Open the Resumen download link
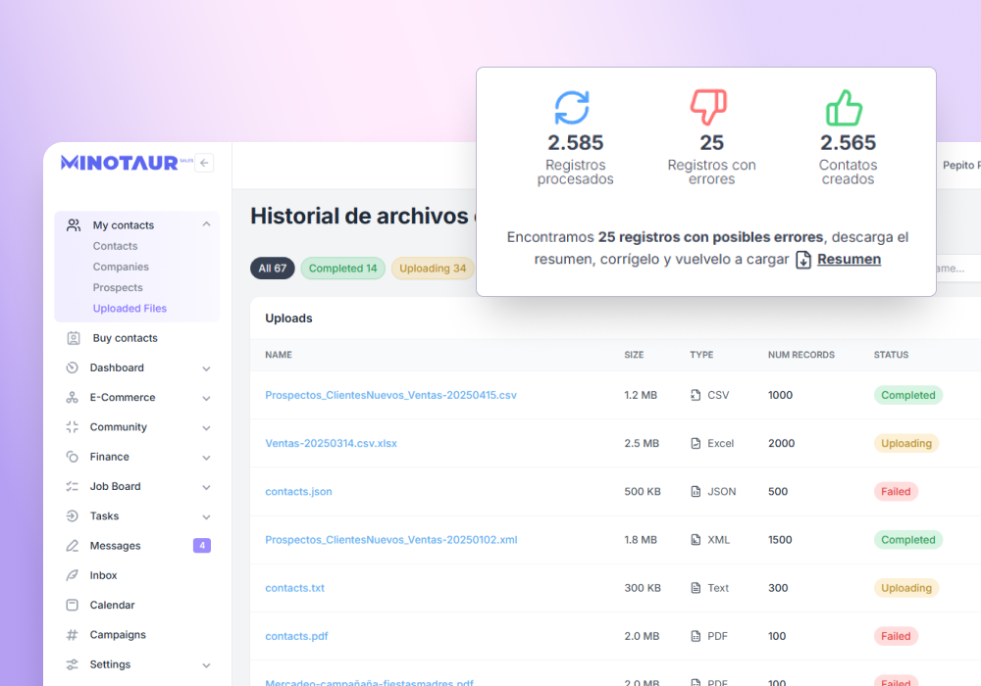 [x=849, y=260]
